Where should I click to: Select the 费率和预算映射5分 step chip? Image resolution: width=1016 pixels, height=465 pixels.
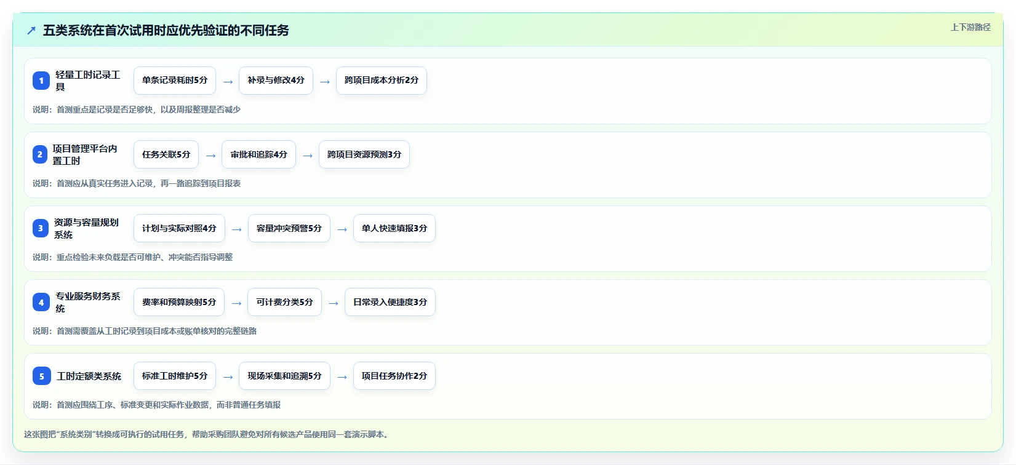tap(179, 302)
